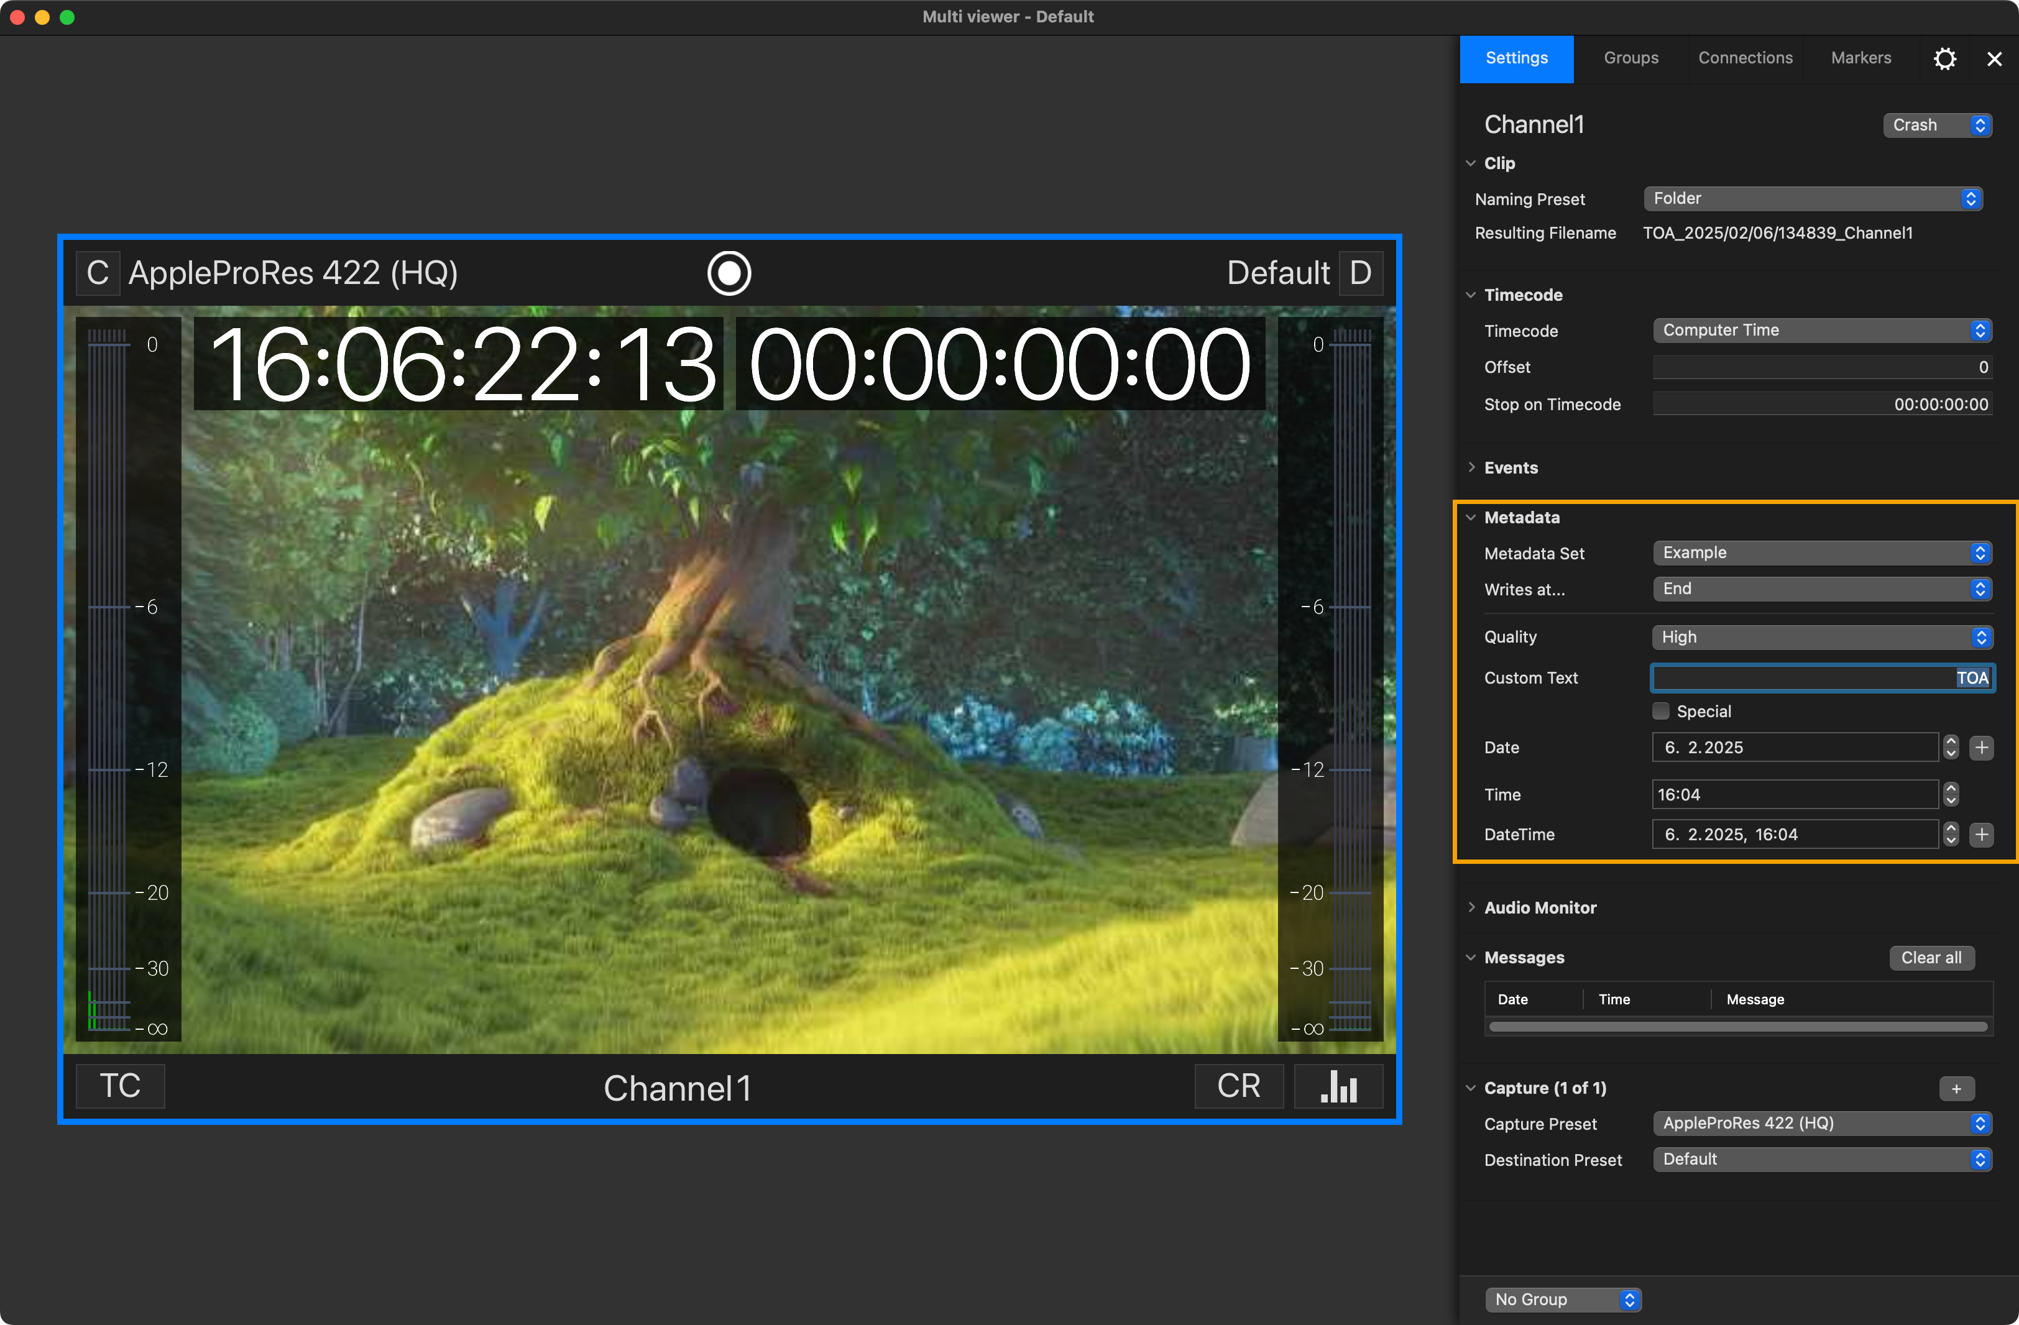
Task: Click the Date field stepper arrows
Action: coord(1950,747)
